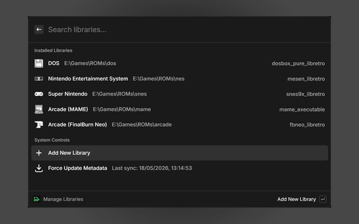
Task: Select the Arcade (MAME) cabinet icon
Action: click(x=39, y=109)
